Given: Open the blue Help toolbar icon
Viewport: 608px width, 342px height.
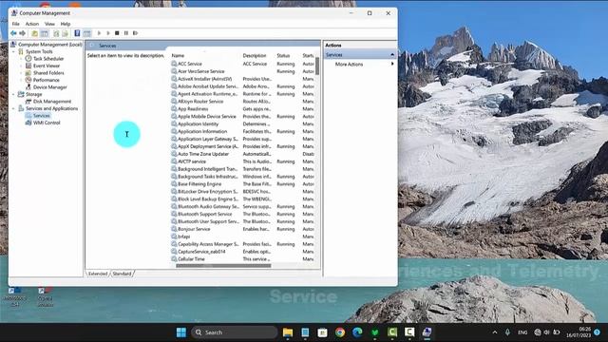Looking at the screenshot, I should coord(77,33).
